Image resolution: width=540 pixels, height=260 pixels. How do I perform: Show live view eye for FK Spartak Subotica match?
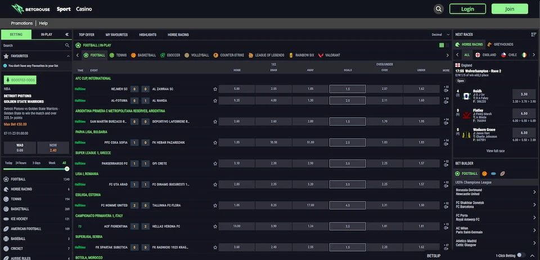446,249
